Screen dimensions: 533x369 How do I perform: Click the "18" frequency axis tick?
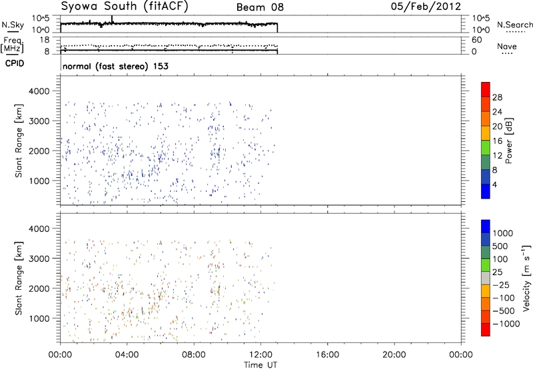(x=44, y=40)
